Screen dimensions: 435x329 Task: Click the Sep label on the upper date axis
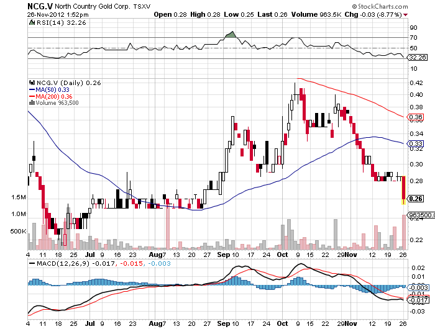pos(223,255)
